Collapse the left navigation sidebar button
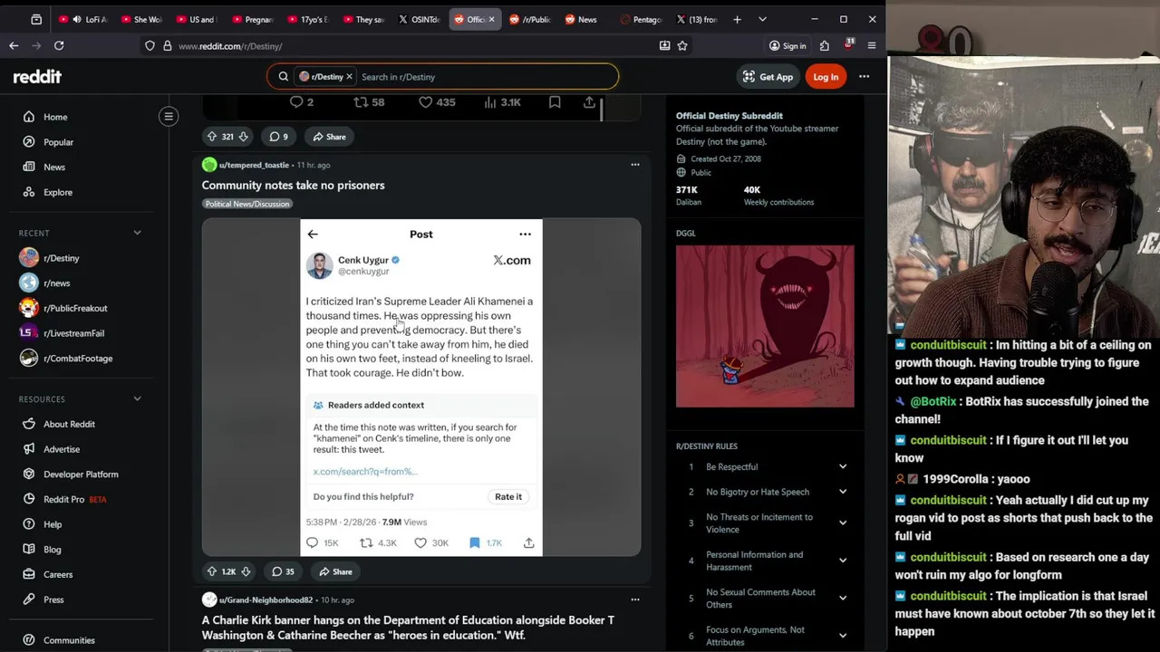The height and width of the screenshot is (652, 1160). [x=169, y=116]
